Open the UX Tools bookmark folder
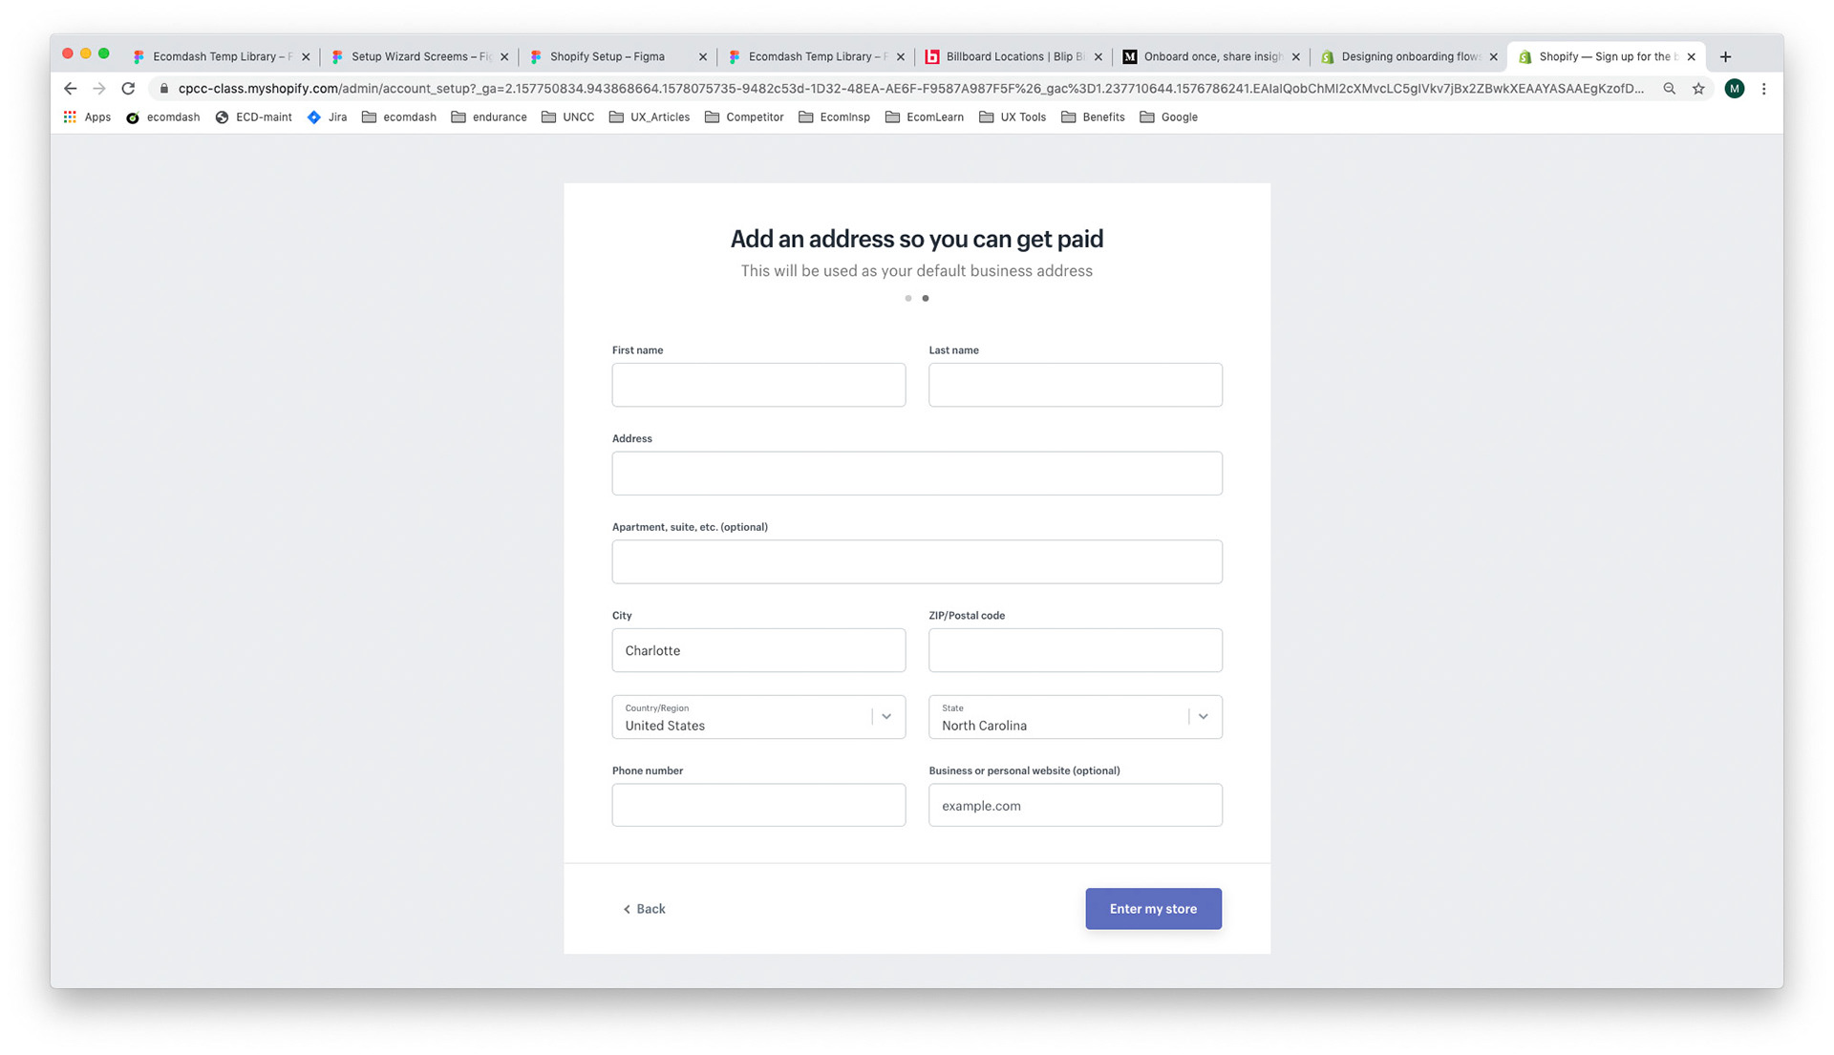Image resolution: width=1834 pixels, height=1055 pixels. tap(1013, 117)
